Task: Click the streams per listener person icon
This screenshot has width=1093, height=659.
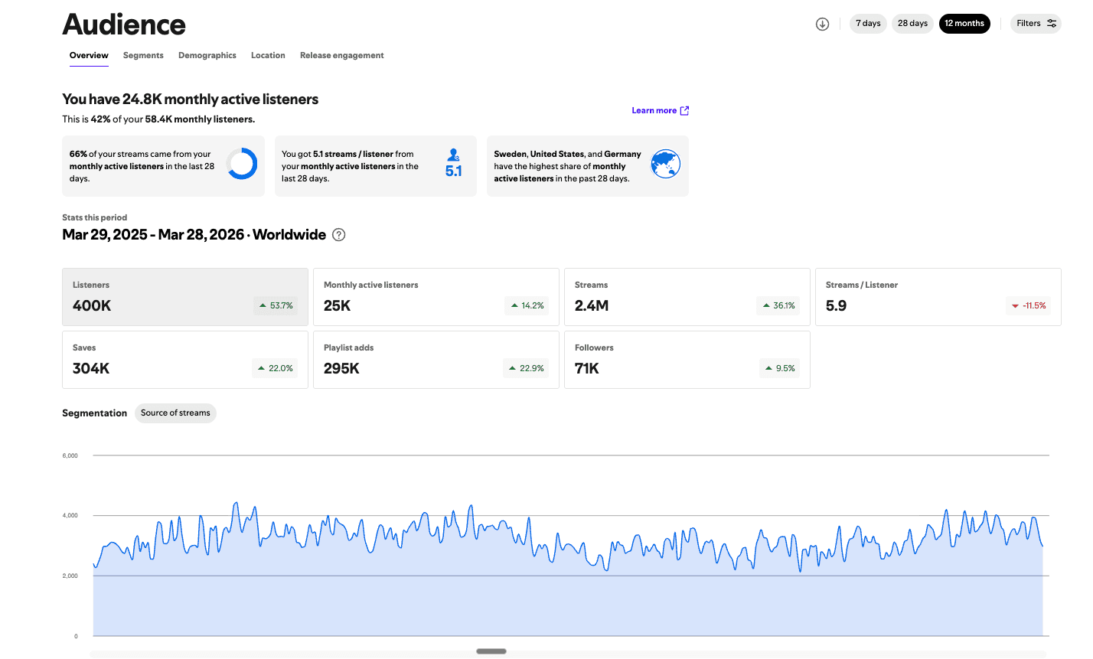Action: coord(454,155)
